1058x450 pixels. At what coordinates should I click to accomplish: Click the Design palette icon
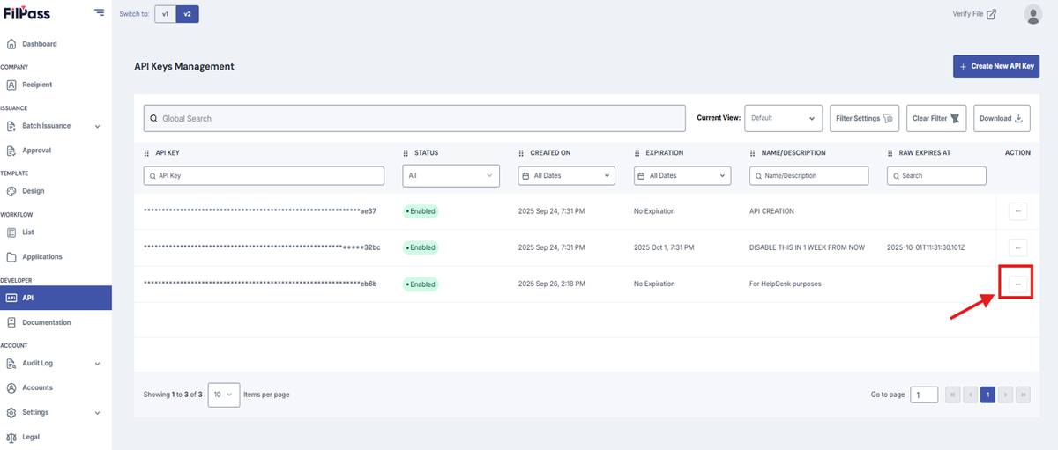11,191
